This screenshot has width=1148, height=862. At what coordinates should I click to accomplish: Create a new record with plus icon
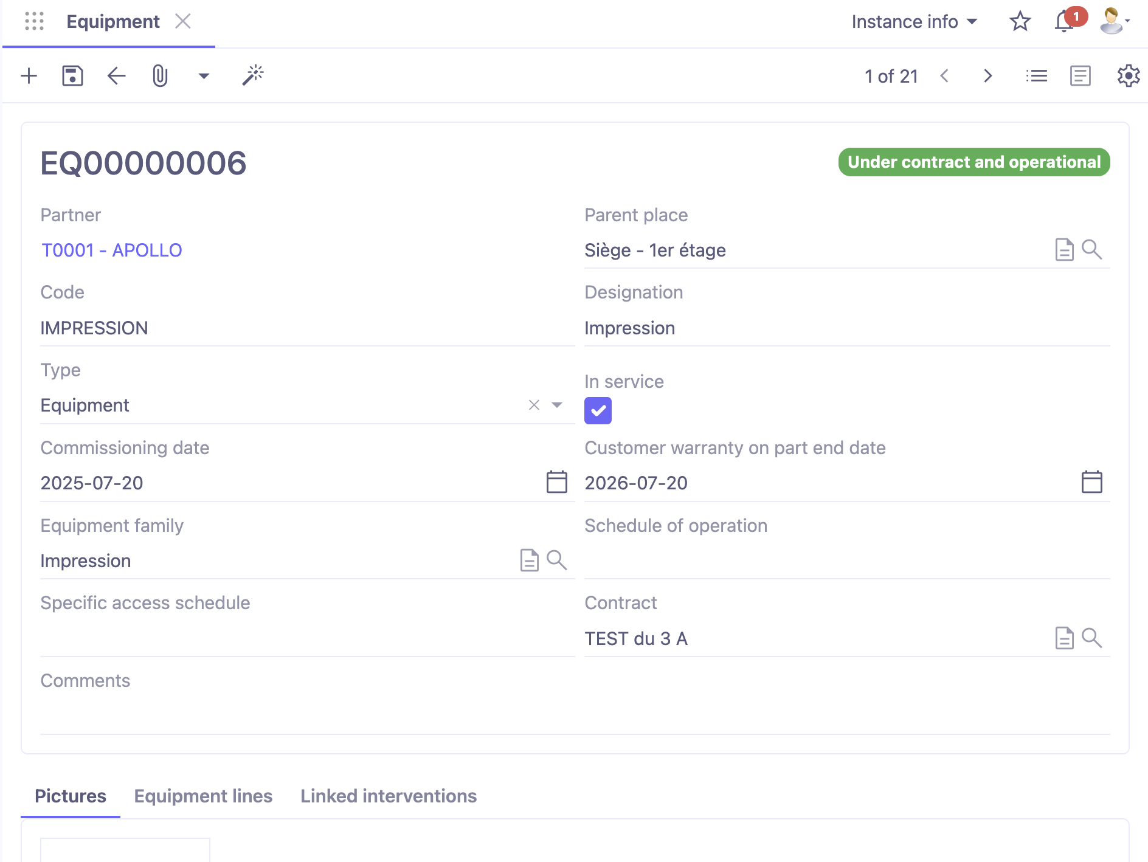(x=29, y=75)
